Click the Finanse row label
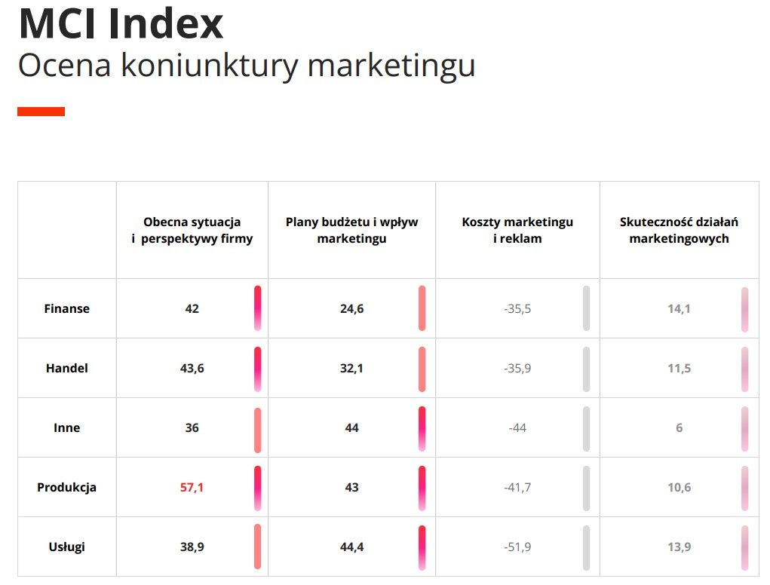Viewport: 770px width, 585px height. click(x=67, y=308)
